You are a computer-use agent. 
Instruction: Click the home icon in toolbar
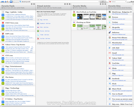tap(8, 2)
